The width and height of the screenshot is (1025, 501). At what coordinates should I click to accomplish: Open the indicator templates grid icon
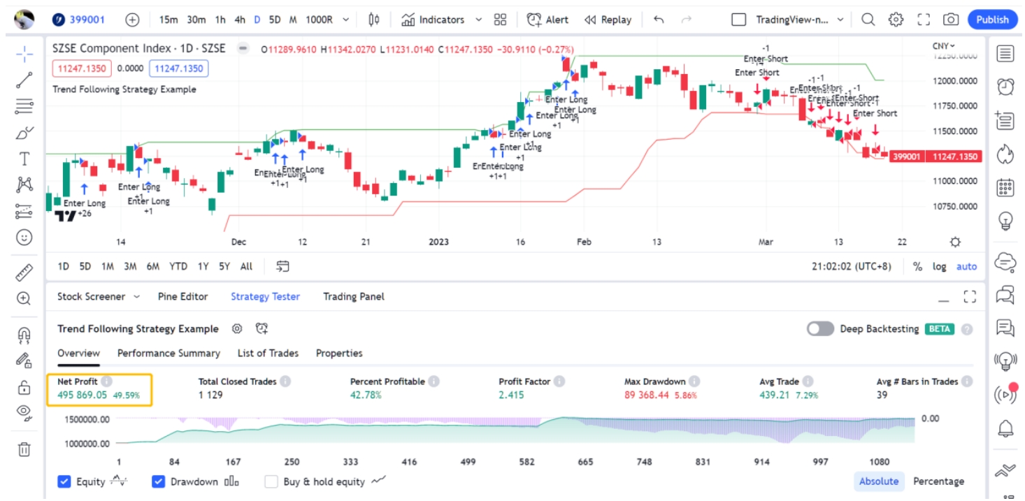point(500,20)
